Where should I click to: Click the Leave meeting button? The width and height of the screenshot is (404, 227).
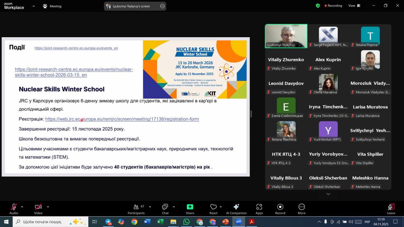click(391, 209)
